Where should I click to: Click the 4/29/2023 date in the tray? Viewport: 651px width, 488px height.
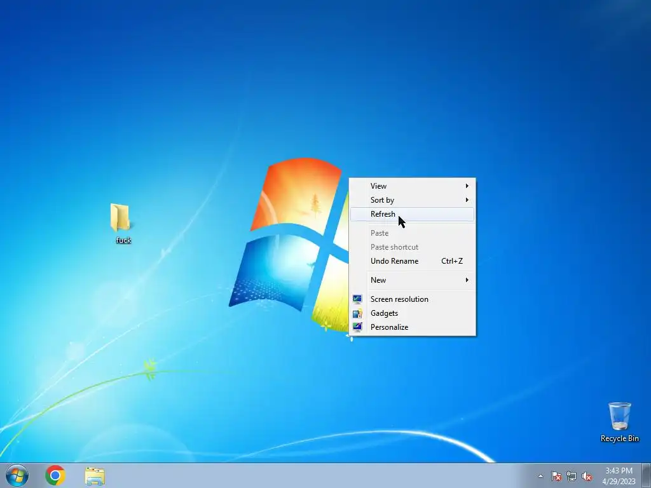619,482
